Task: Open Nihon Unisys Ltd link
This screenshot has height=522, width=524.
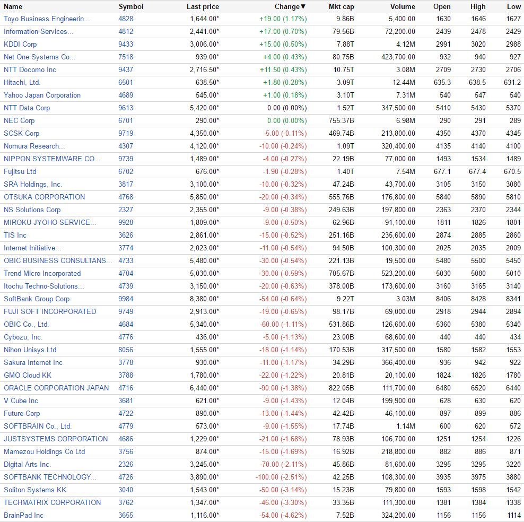Action: pos(30,350)
